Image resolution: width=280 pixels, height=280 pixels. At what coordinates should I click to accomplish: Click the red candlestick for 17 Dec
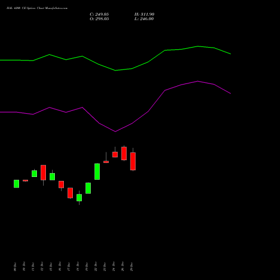click(70, 193)
